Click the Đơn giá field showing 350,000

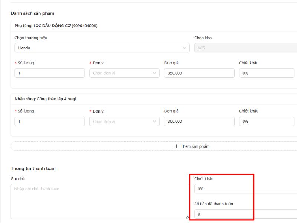point(199,73)
